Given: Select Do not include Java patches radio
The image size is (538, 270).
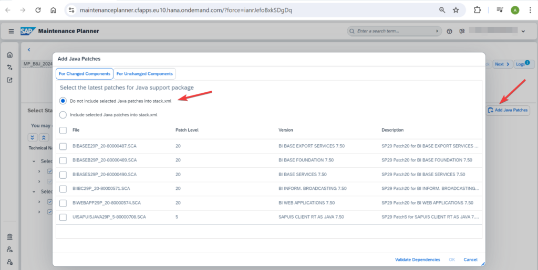Looking at the screenshot, I should point(63,101).
